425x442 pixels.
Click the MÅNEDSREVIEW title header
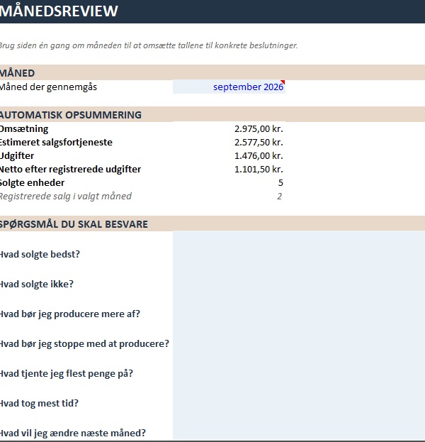click(x=59, y=11)
